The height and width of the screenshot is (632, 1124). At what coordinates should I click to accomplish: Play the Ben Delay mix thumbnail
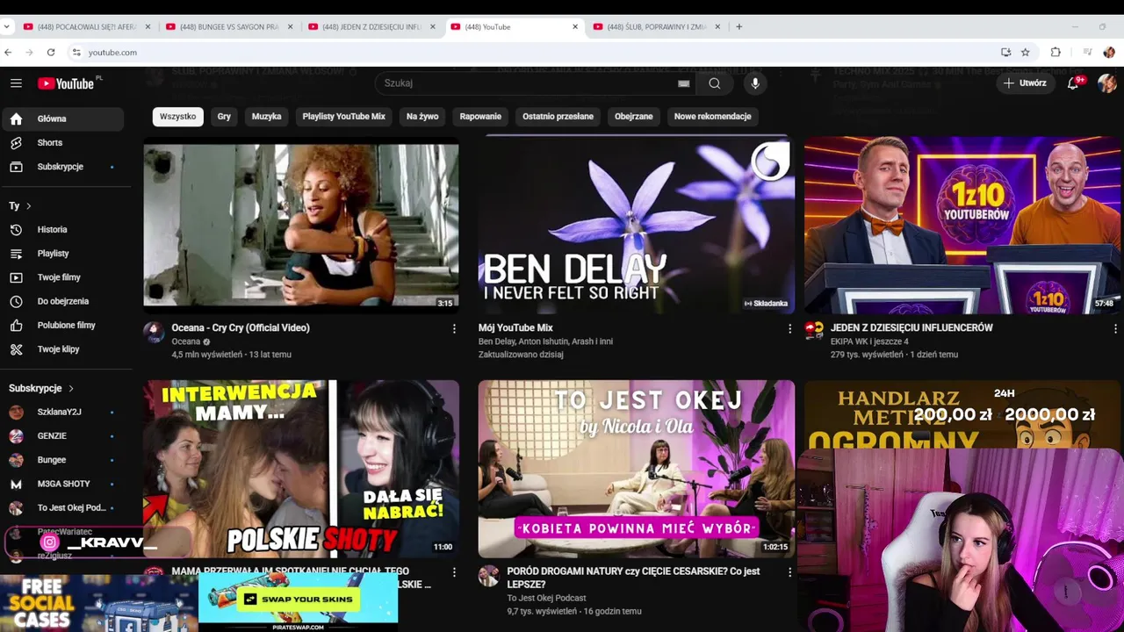pyautogui.click(x=637, y=225)
